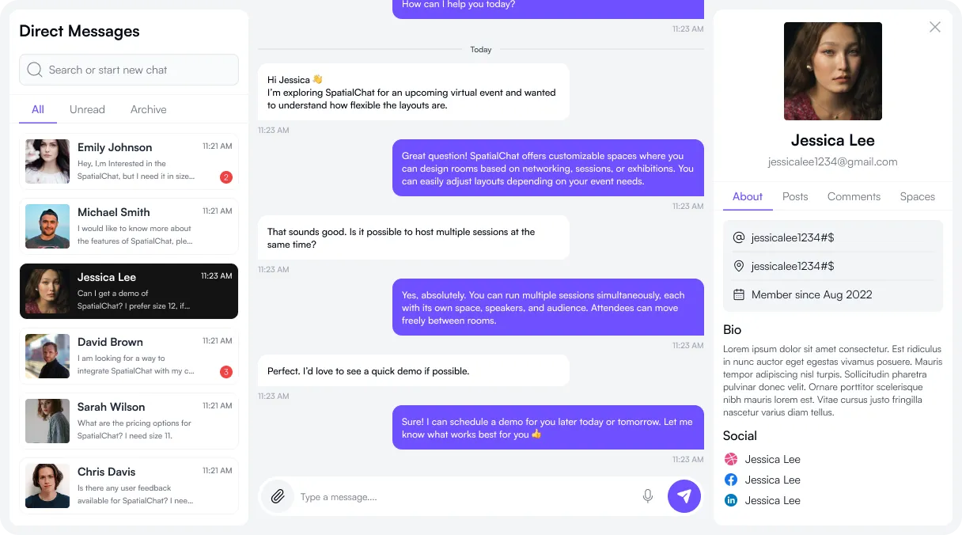Click Jessica Lee's large profile photo
962x535 pixels.
(x=833, y=71)
